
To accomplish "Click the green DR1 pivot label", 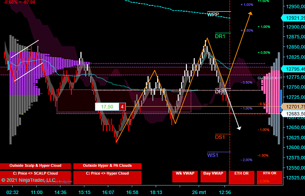I will 220,36.
